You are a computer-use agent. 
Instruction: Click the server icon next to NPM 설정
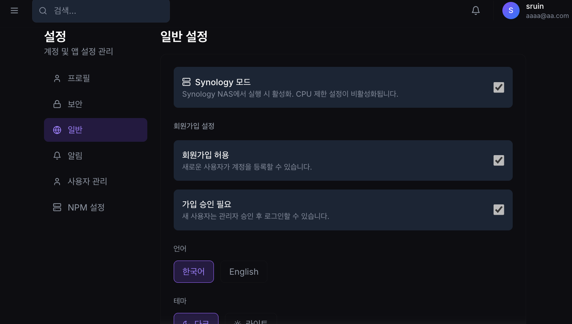57,207
